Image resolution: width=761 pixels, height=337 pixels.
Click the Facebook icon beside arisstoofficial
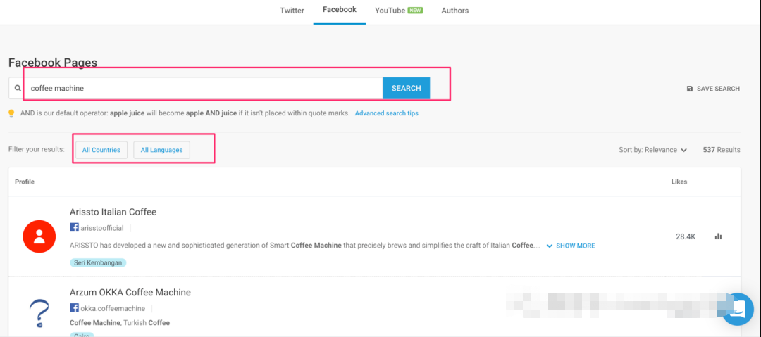(74, 227)
